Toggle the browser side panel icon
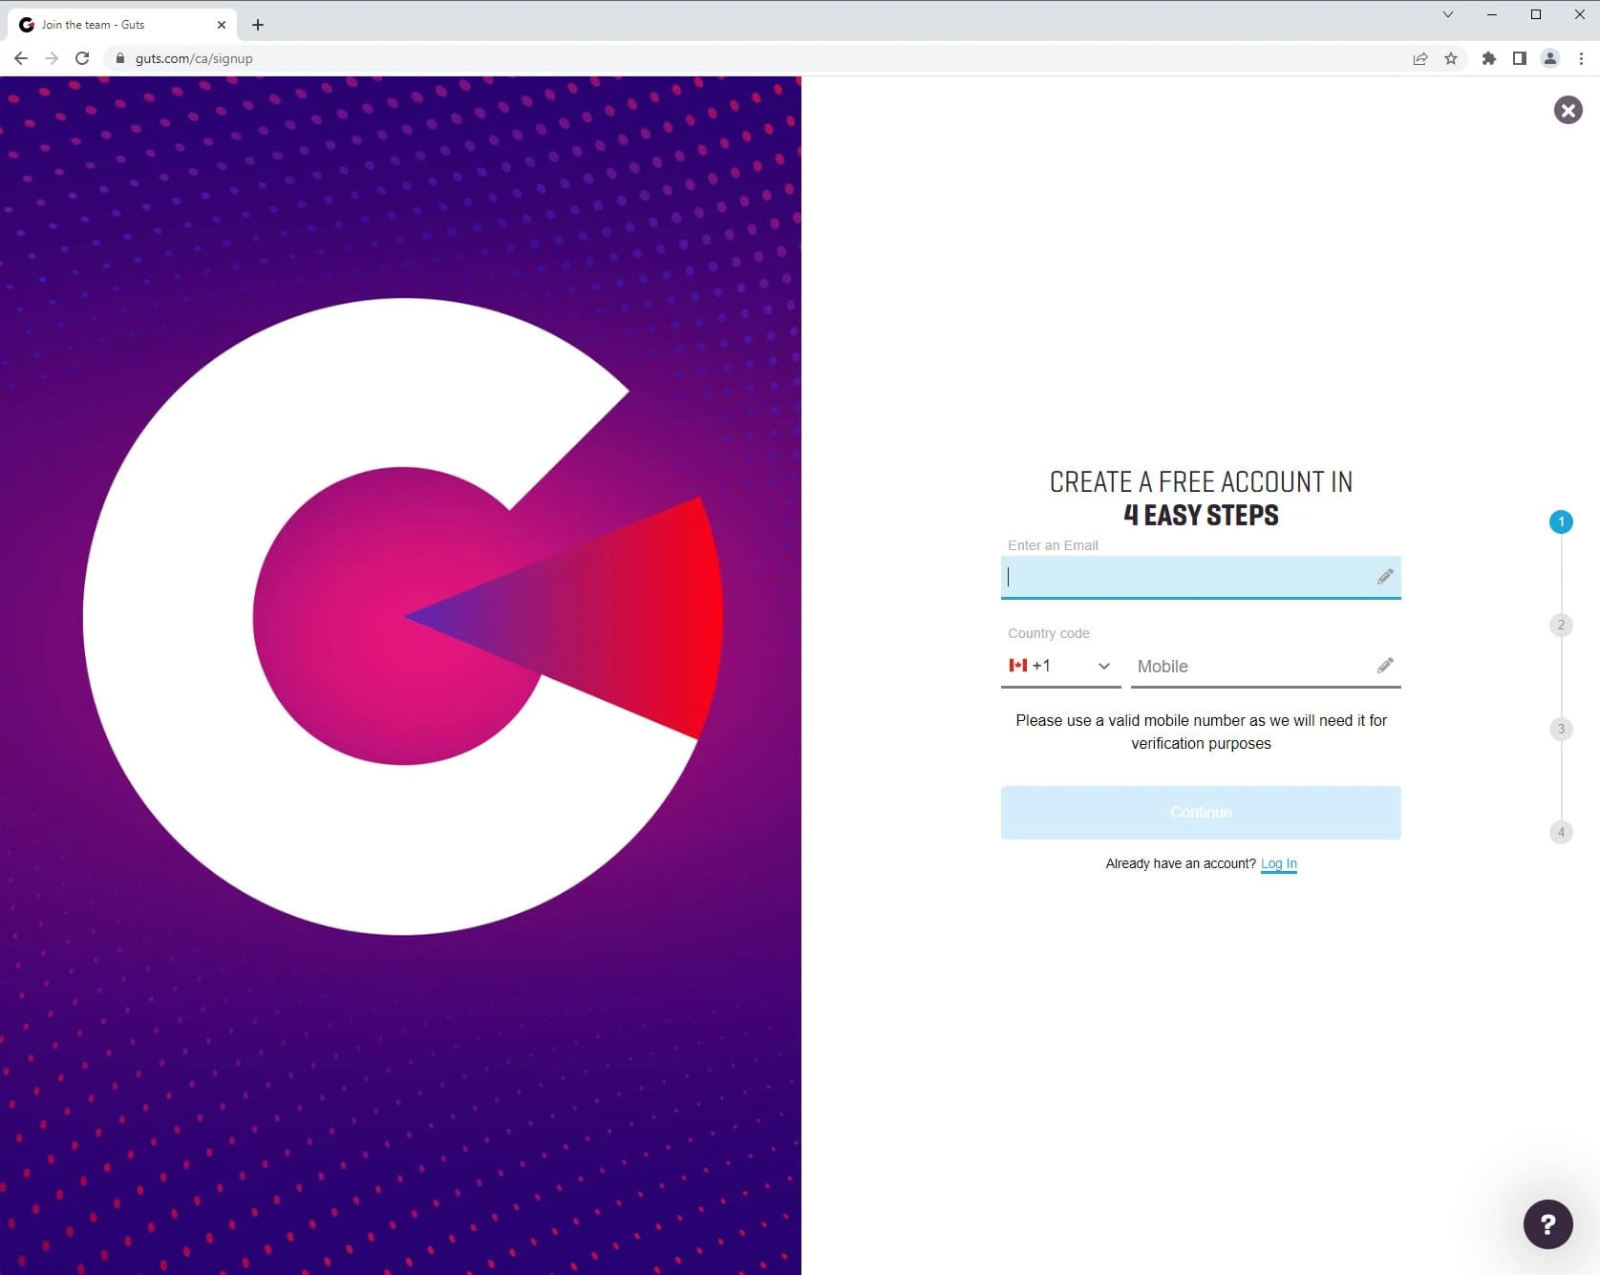The width and height of the screenshot is (1600, 1275). point(1519,58)
